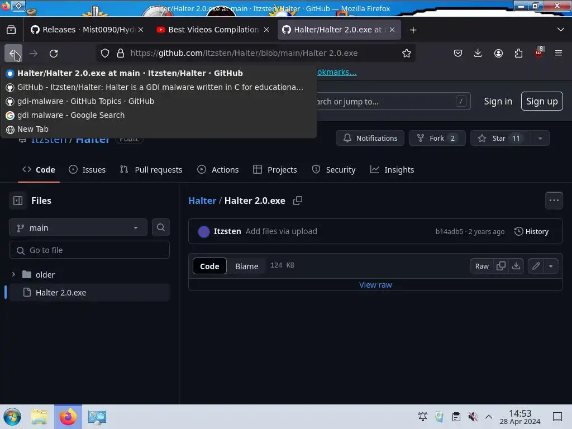572x429 pixels.
Task: Open the Actions tab
Action: tap(218, 170)
